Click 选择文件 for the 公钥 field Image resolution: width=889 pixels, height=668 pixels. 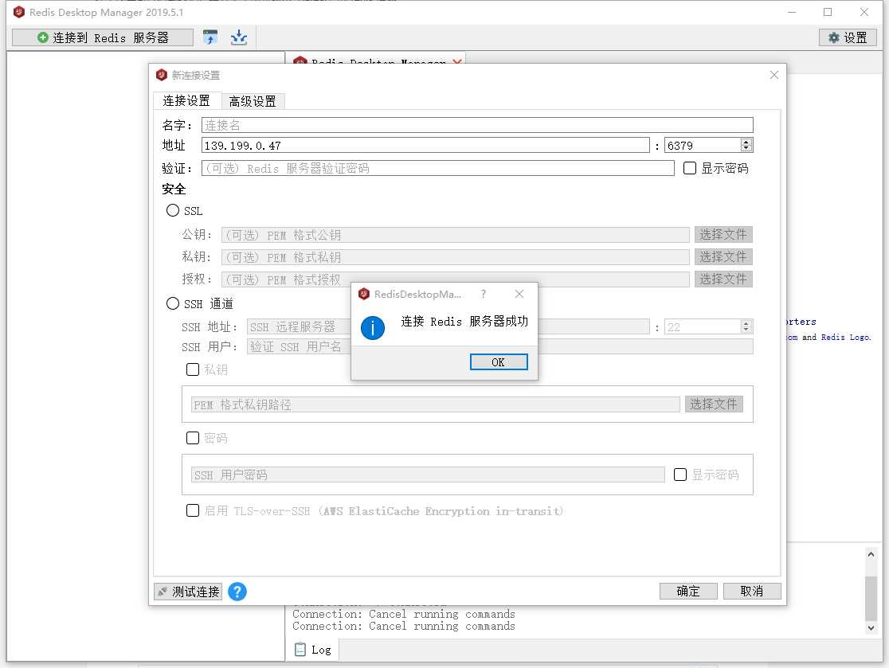[x=723, y=235]
